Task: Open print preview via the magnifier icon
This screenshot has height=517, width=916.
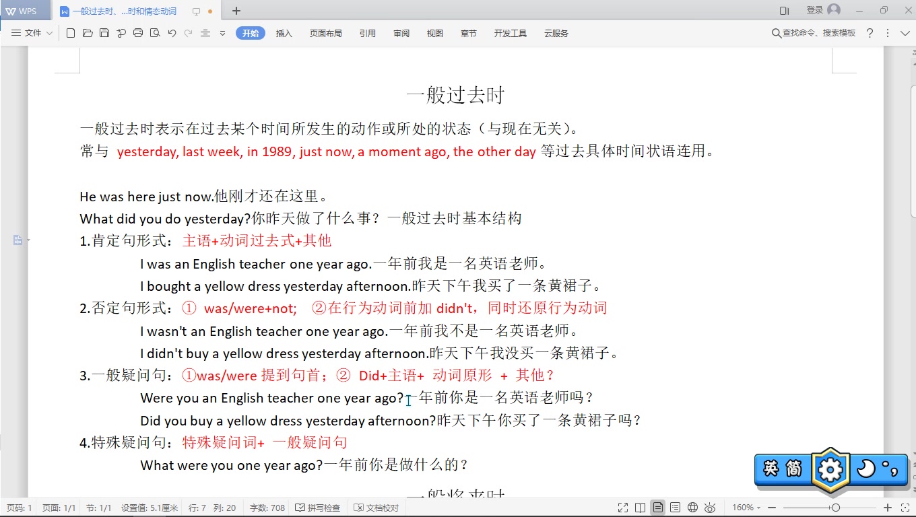Action: [x=154, y=32]
